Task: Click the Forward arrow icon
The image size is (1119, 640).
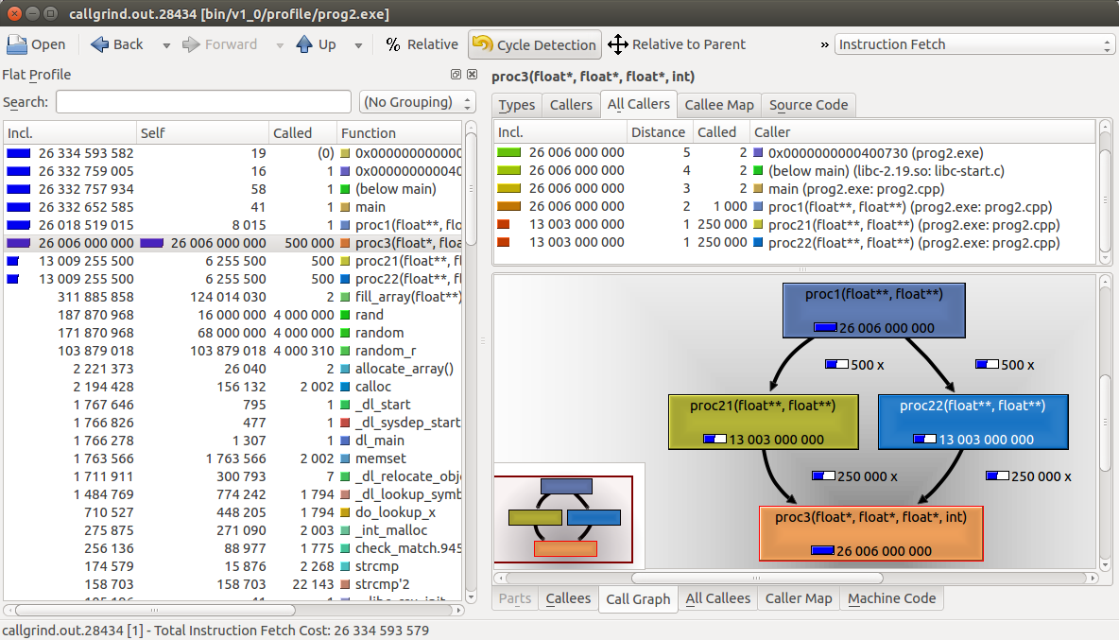Action: pyautogui.click(x=191, y=44)
